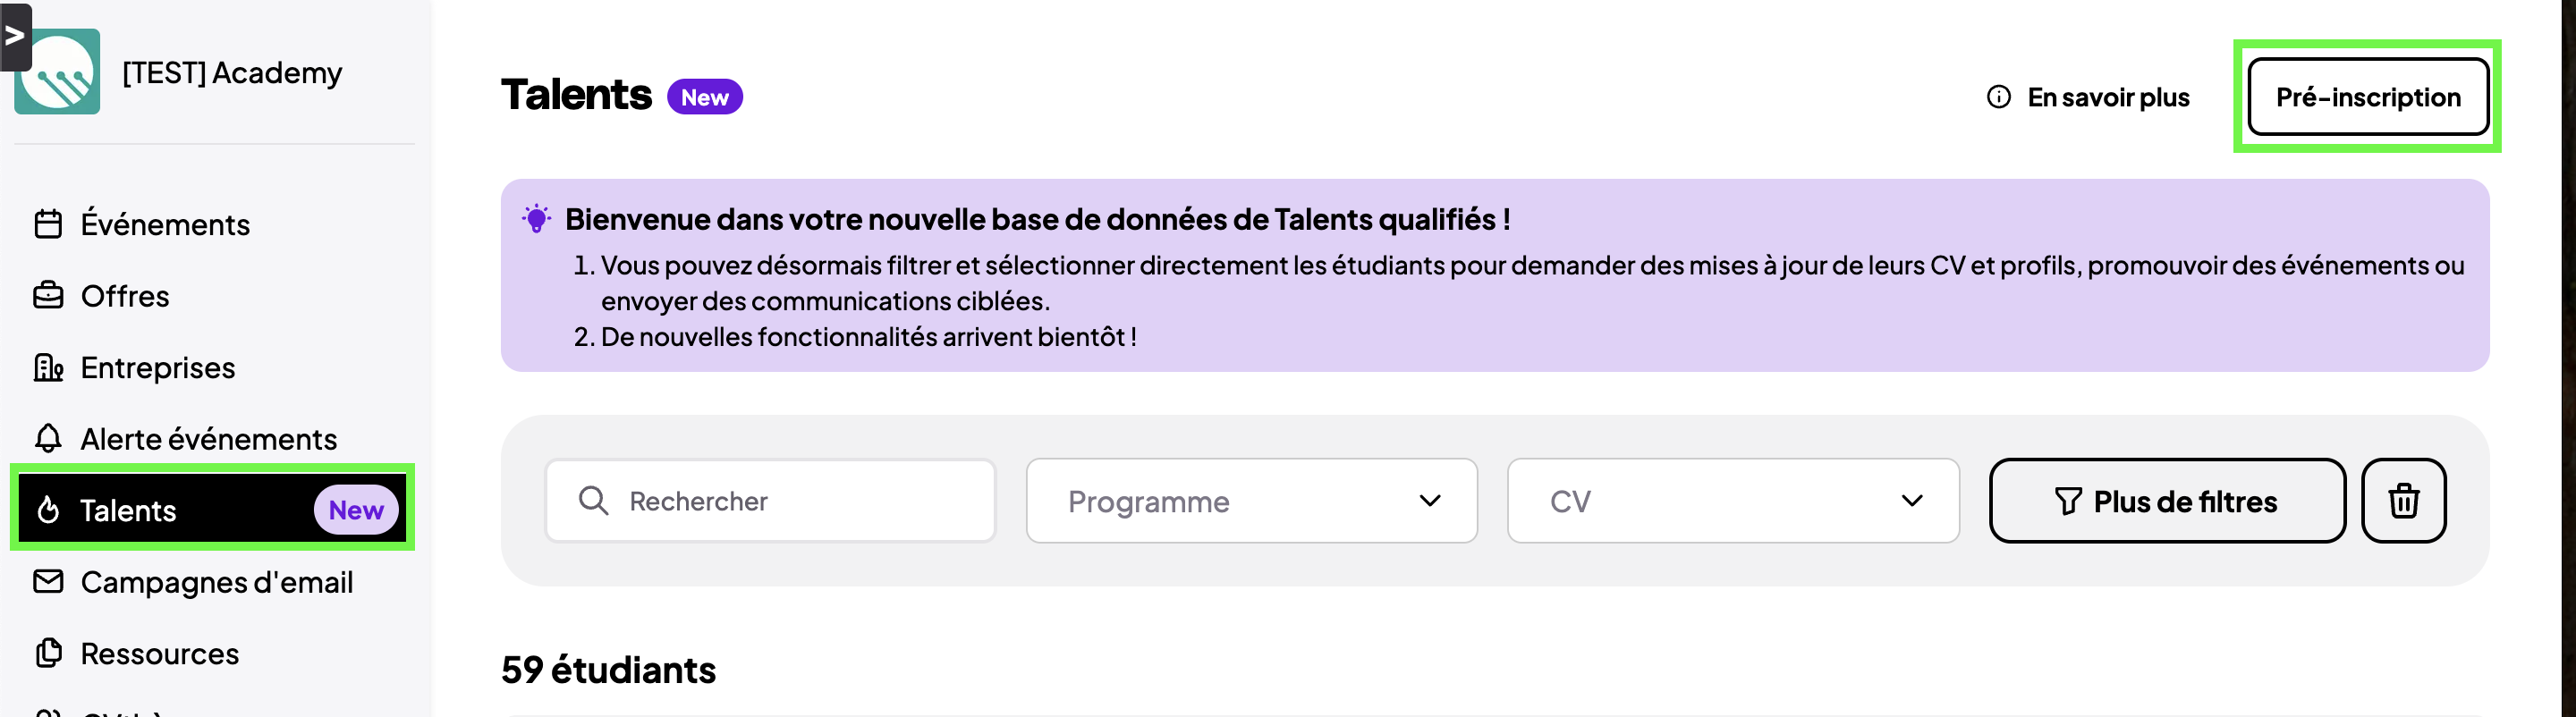Screen dimensions: 2576x717
Task: Click the bell icon for Alerte événements
Action: (48, 439)
